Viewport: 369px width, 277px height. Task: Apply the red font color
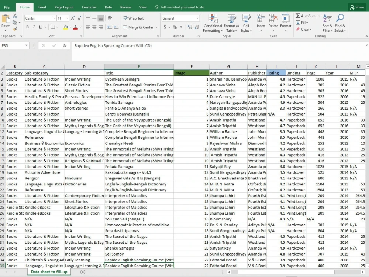pos(76,27)
